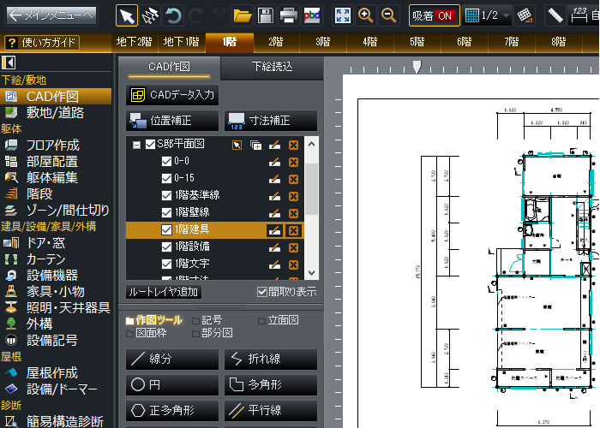Fit drawing to screen icon
This screenshot has height=428, width=600.
[x=342, y=15]
